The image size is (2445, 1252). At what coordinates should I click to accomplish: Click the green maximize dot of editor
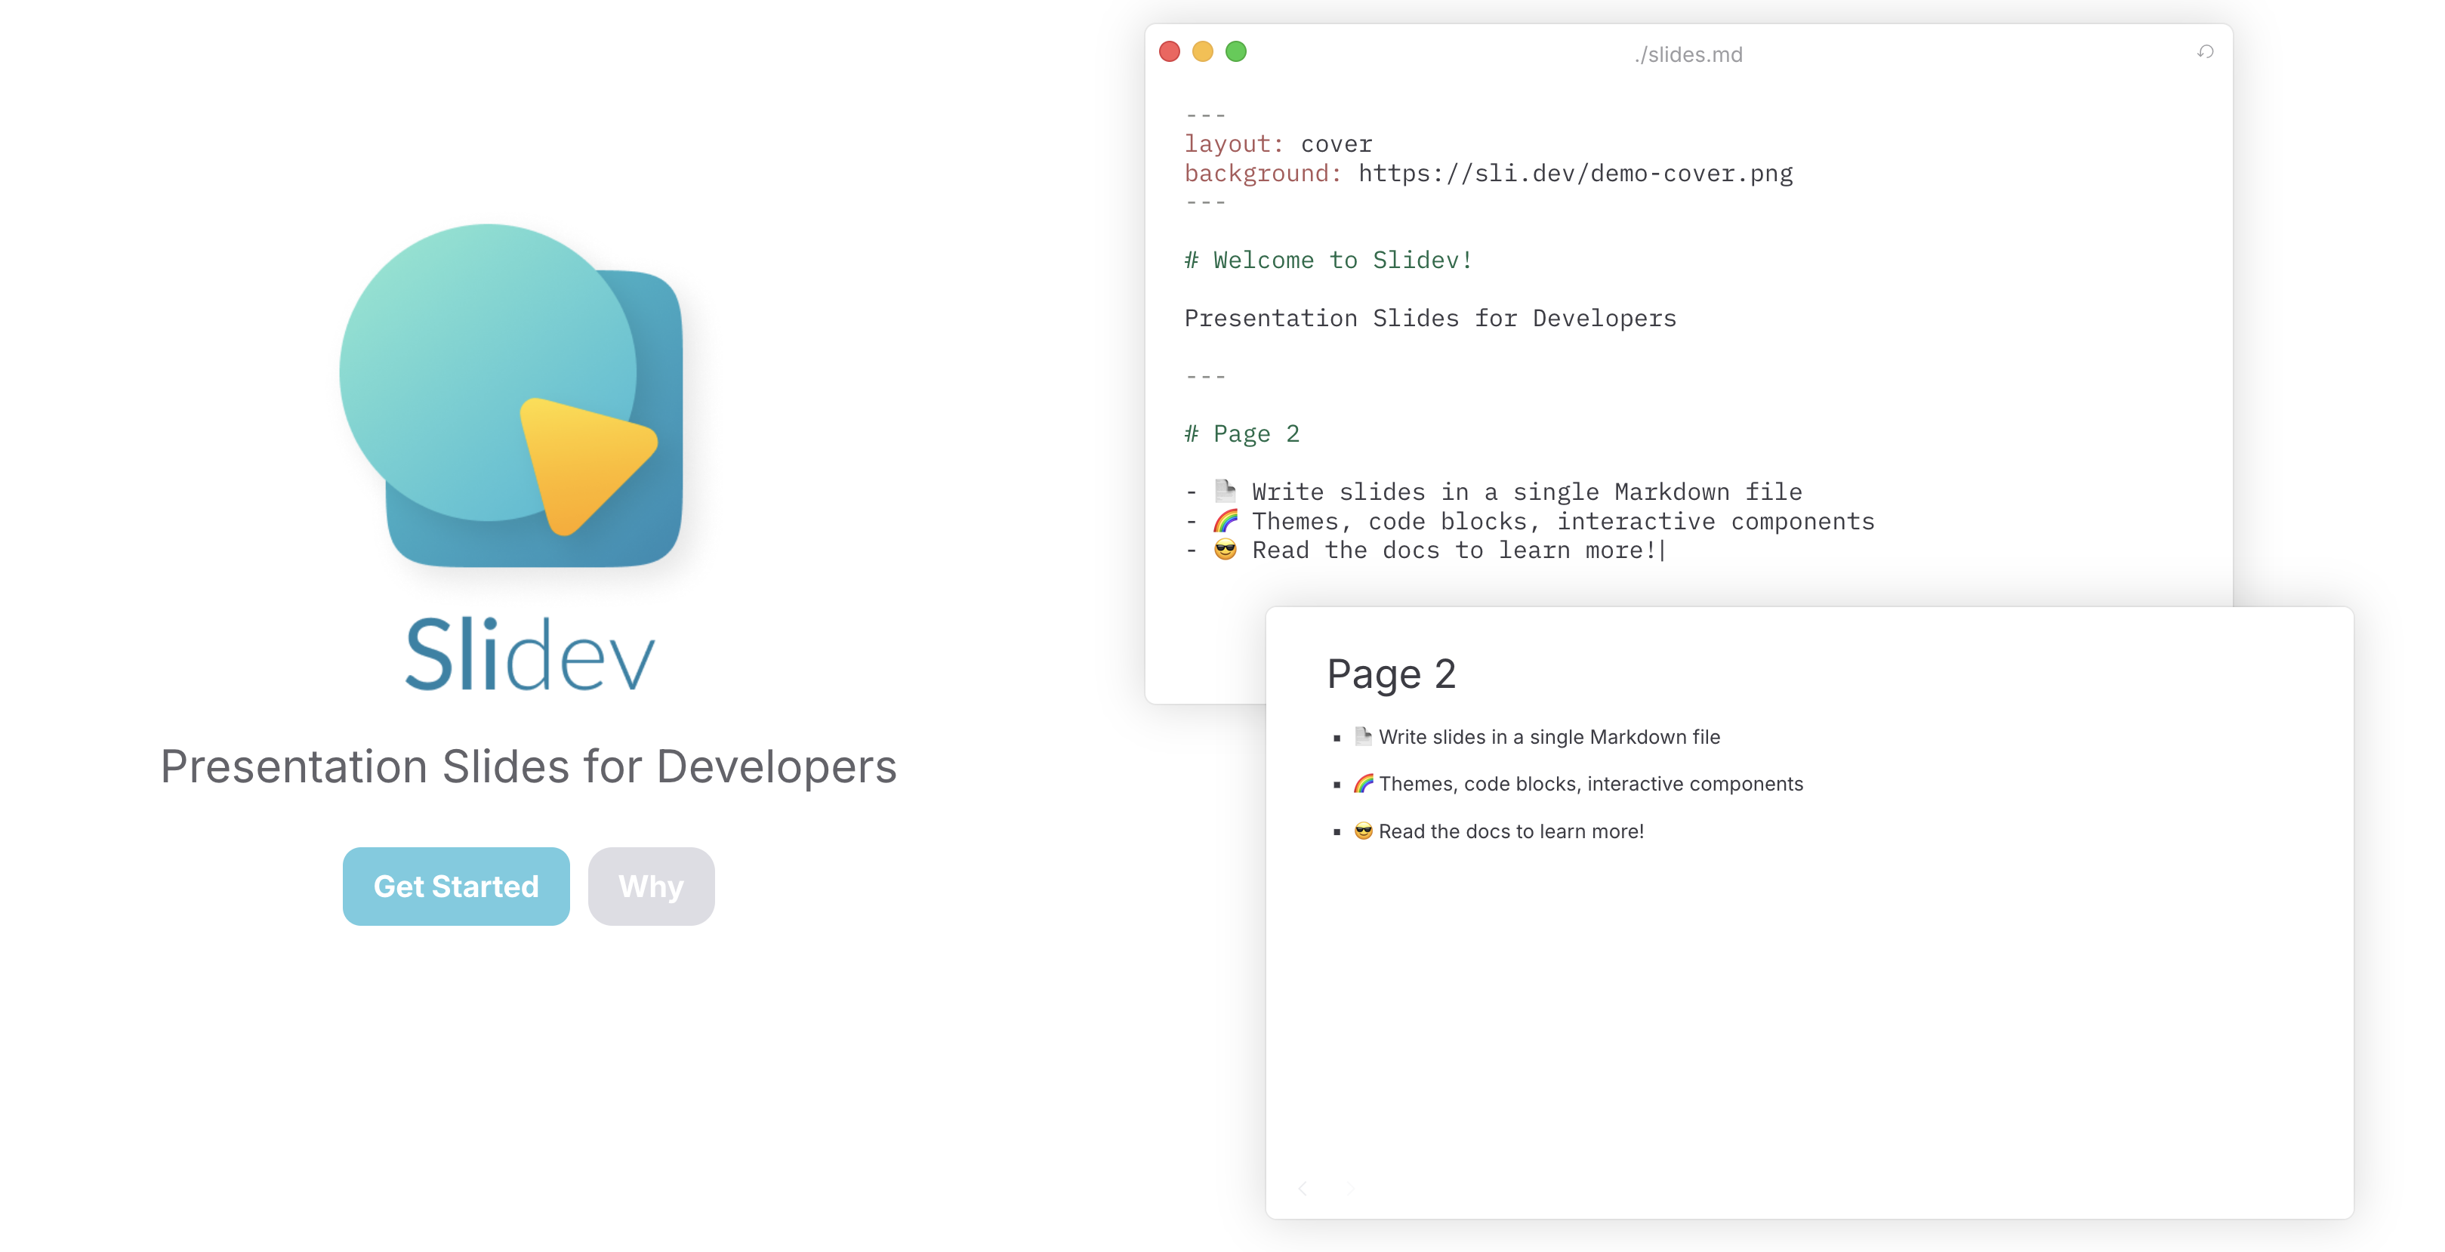pyautogui.click(x=1236, y=51)
